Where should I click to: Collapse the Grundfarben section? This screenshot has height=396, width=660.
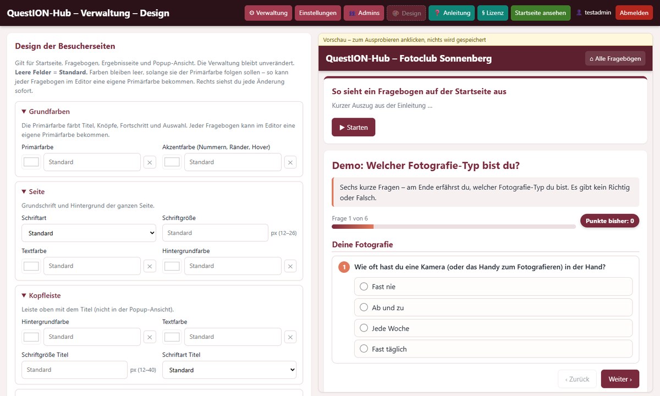(46, 112)
